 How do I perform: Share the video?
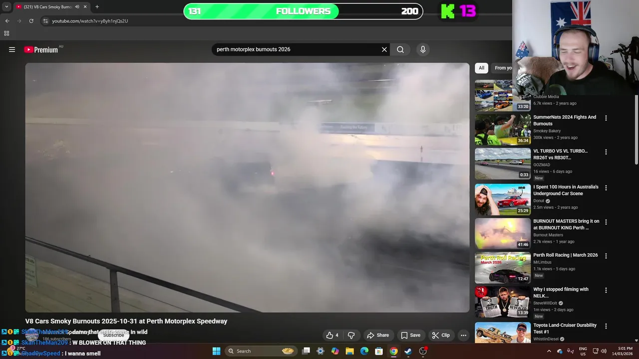coord(377,335)
